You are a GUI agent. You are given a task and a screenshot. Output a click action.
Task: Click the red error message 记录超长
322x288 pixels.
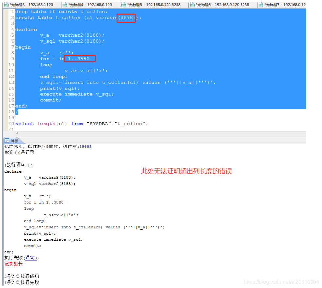pos(13,264)
